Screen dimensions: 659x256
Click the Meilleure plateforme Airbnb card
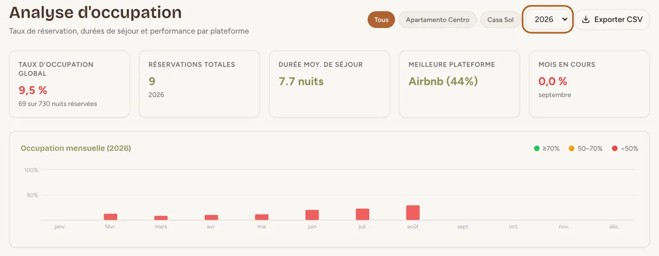point(459,84)
